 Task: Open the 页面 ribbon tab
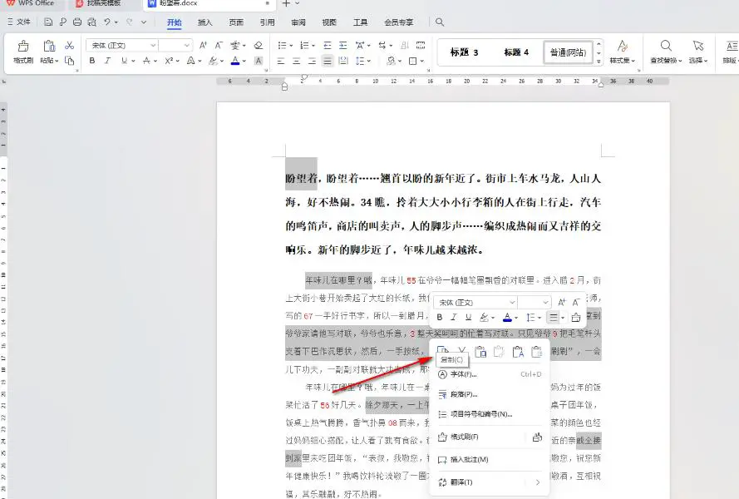tap(236, 22)
